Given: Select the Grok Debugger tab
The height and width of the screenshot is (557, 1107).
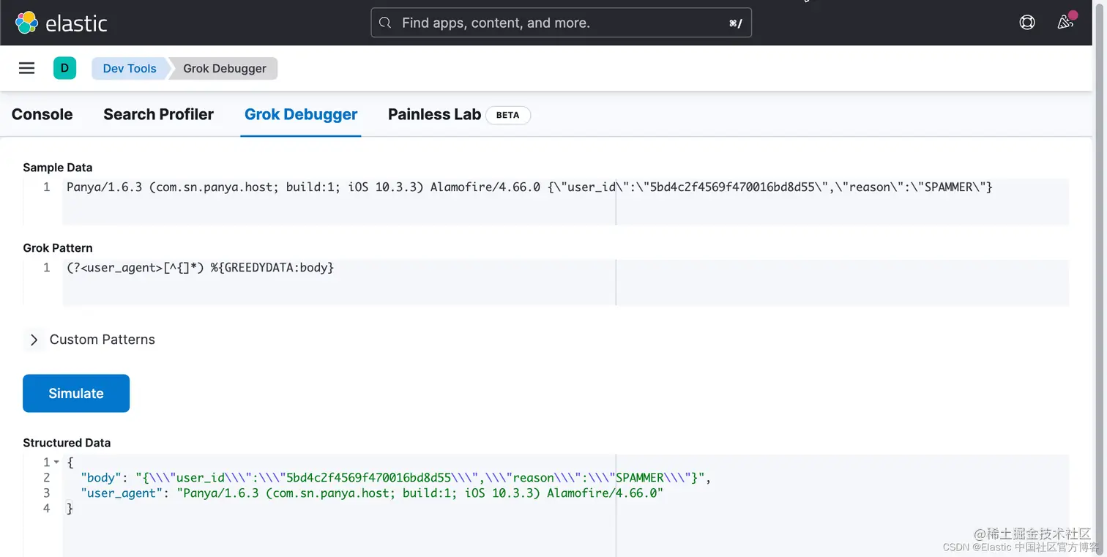Looking at the screenshot, I should (x=301, y=114).
